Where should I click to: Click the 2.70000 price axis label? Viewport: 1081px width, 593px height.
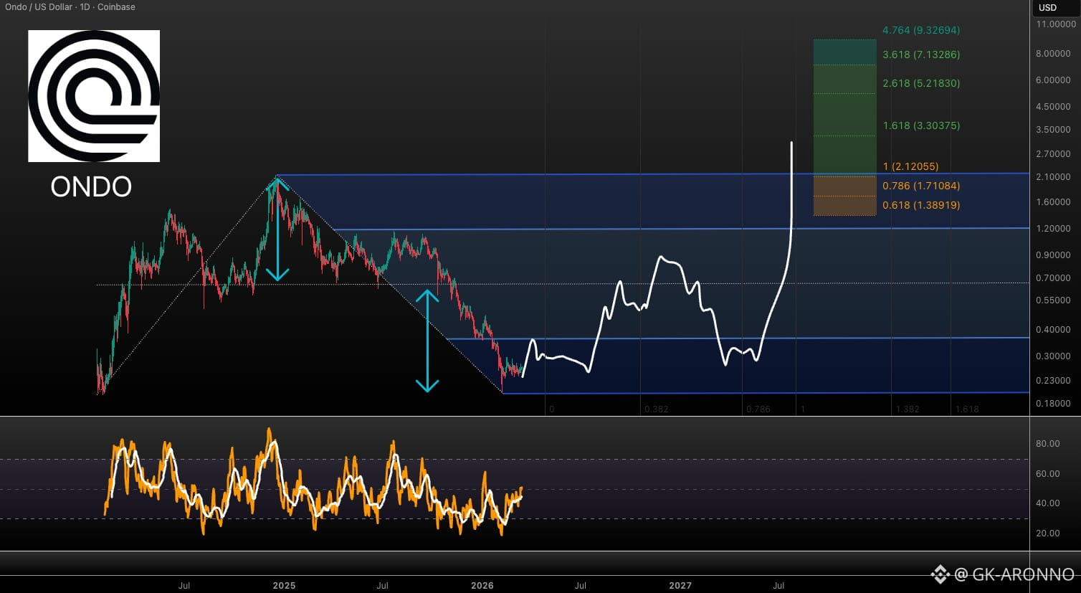click(x=1053, y=154)
